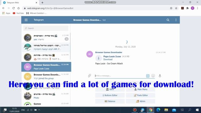
Task: Close the Telegram Web tab
Action: point(36,3)
